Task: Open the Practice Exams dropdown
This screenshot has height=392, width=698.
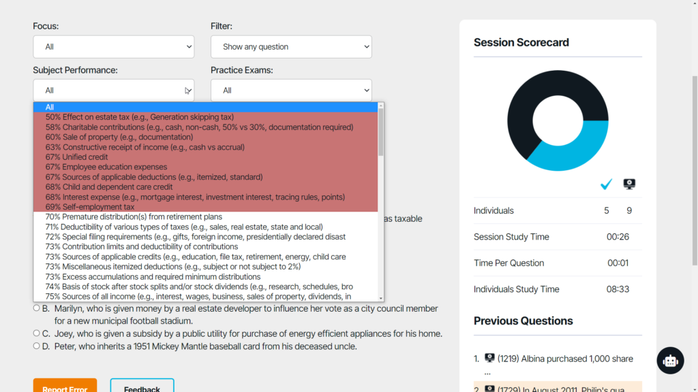Action: [x=291, y=91]
